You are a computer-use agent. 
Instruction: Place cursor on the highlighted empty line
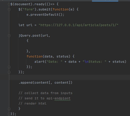point(69,77)
